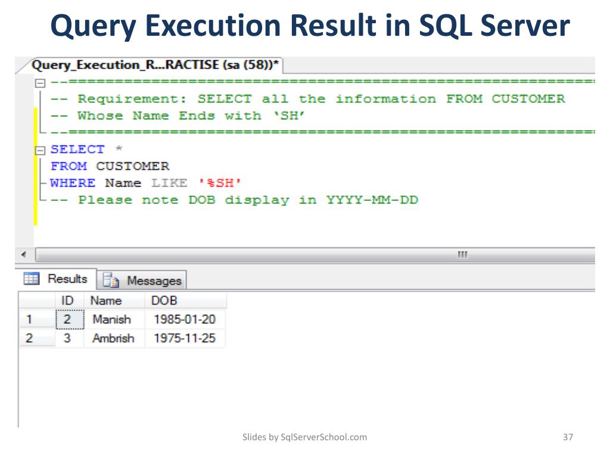
Task: Click the Manish name cell
Action: (114, 320)
